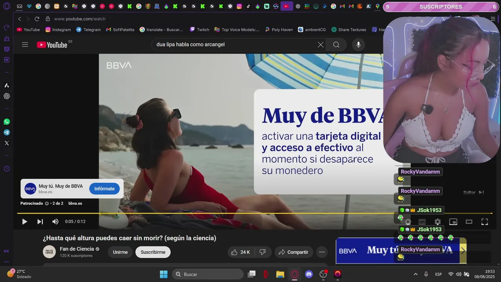Open Poly Haven bookmark
Image resolution: width=501 pixels, height=282 pixels.
279,30
